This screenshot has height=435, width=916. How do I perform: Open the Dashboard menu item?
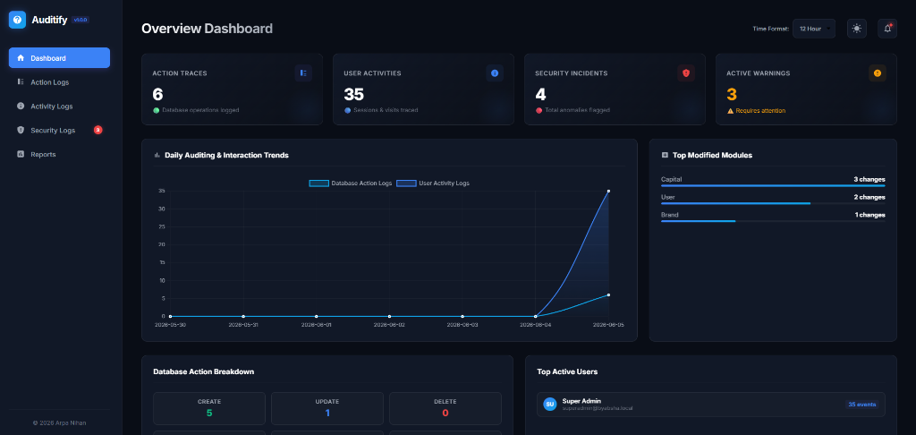(59, 58)
